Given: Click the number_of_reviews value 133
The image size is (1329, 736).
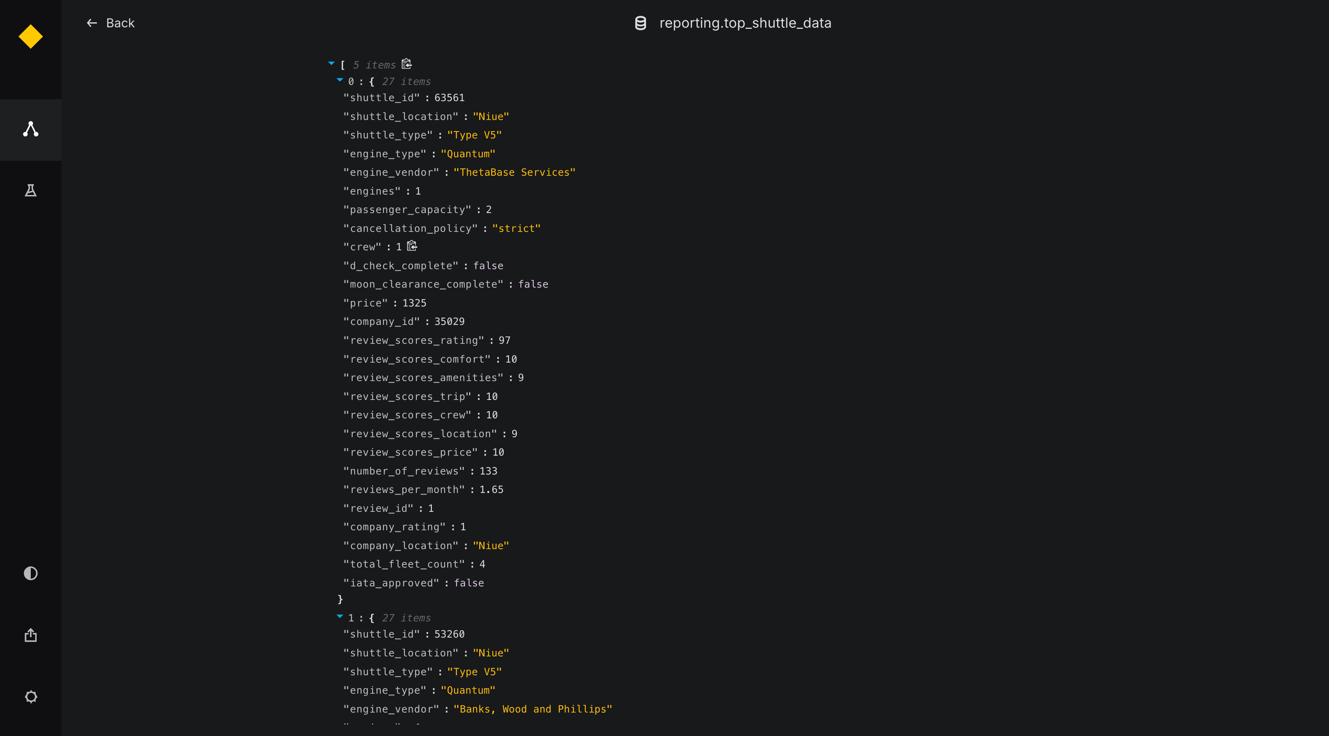Looking at the screenshot, I should 488,471.
